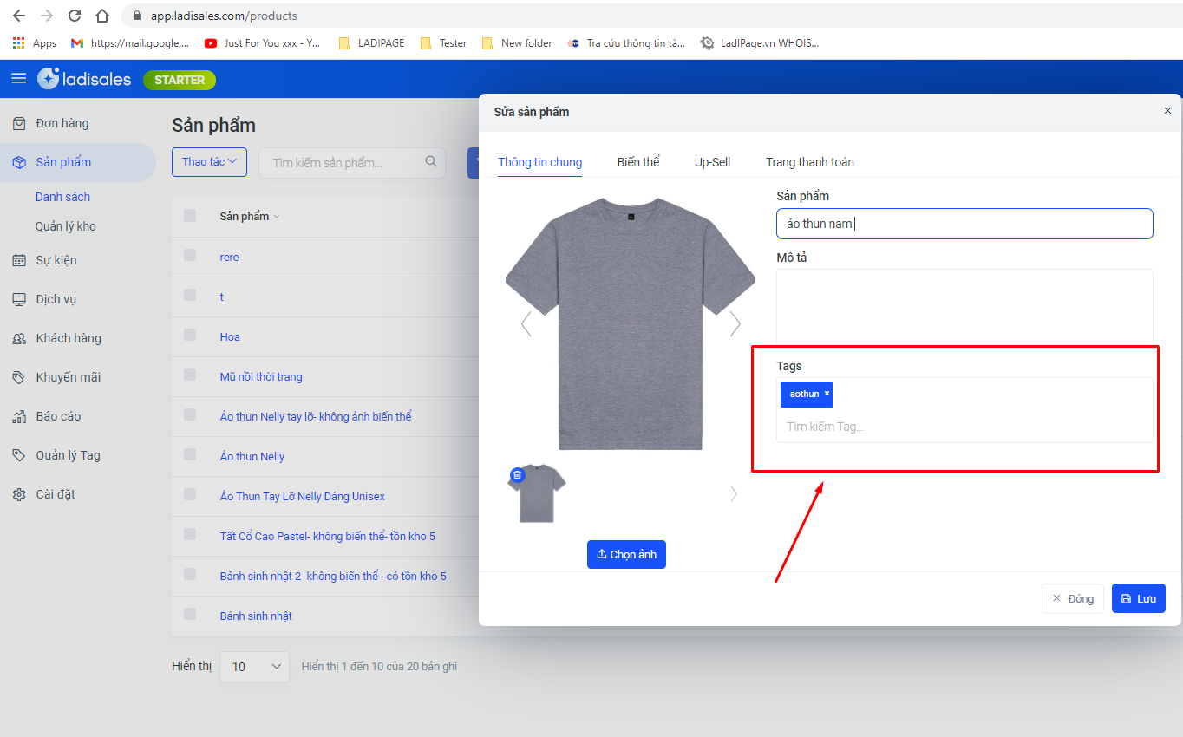This screenshot has width=1183, height=737.
Task: Open Báo cáo reports section
Action: click(x=58, y=416)
